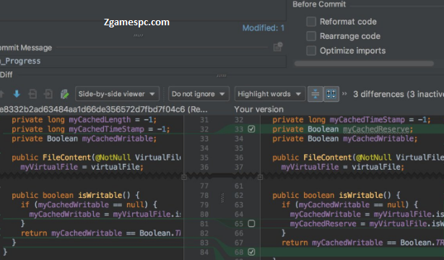Click in the commit message text field
The image size is (444, 260).
pos(143,61)
